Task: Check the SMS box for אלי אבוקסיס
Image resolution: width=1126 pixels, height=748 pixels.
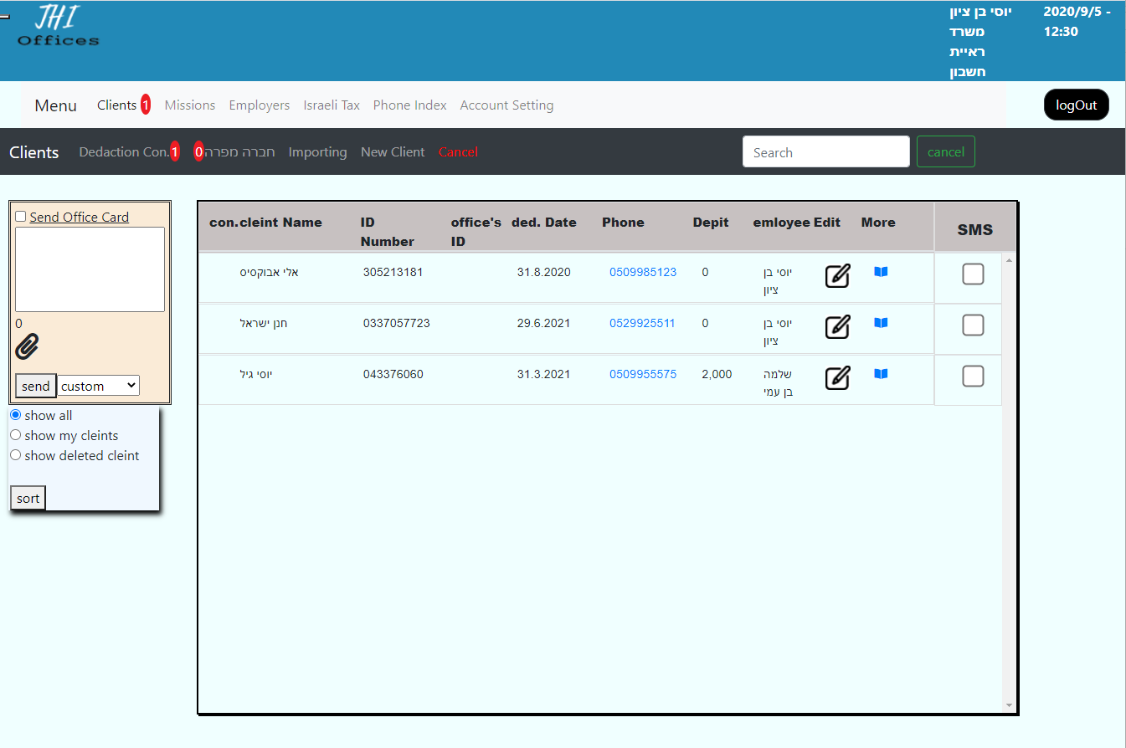Action: [x=973, y=274]
